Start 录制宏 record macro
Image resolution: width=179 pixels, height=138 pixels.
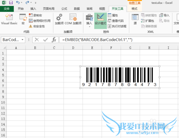click(35, 15)
